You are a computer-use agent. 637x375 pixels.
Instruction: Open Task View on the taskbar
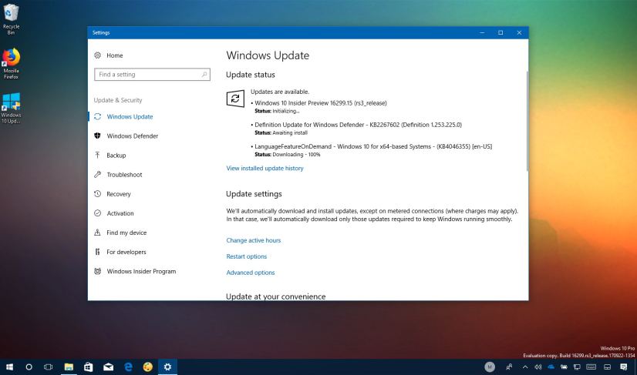click(x=48, y=367)
